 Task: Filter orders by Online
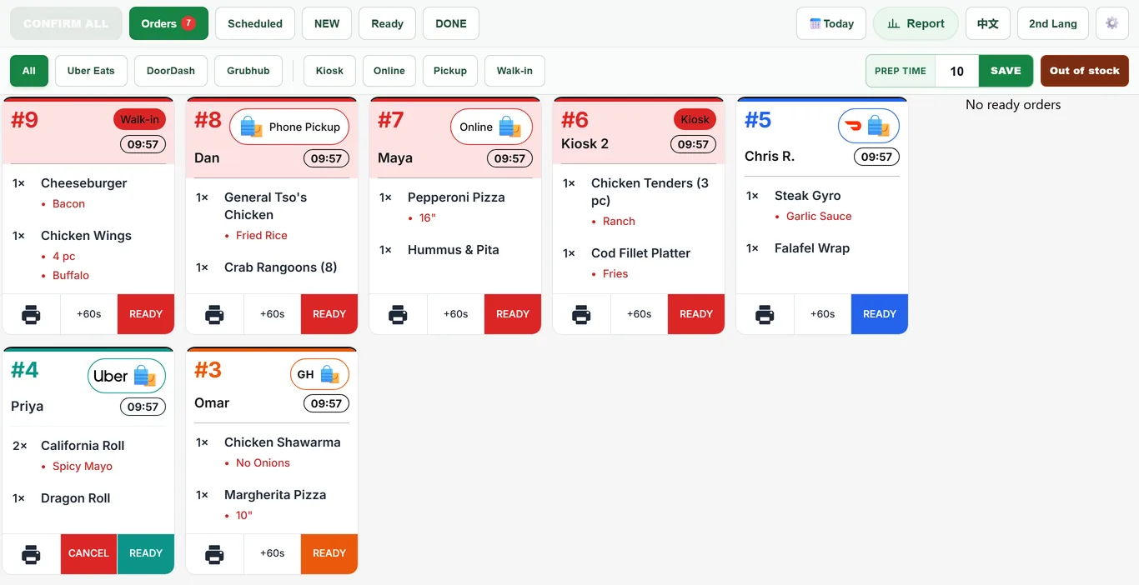pyautogui.click(x=389, y=71)
